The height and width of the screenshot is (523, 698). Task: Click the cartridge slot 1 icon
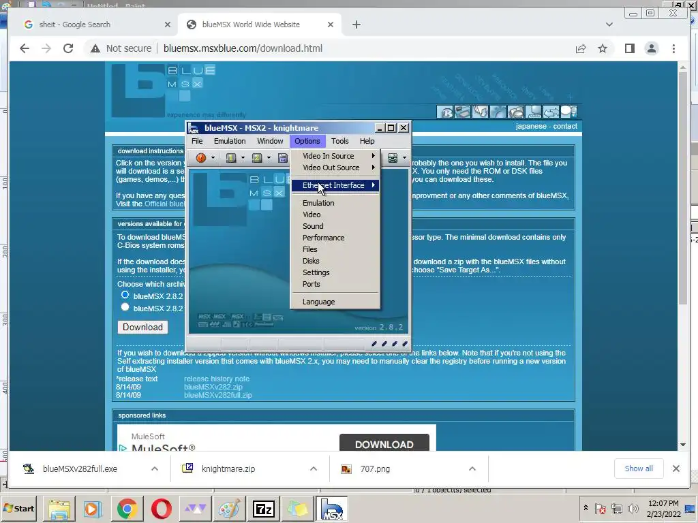point(230,157)
